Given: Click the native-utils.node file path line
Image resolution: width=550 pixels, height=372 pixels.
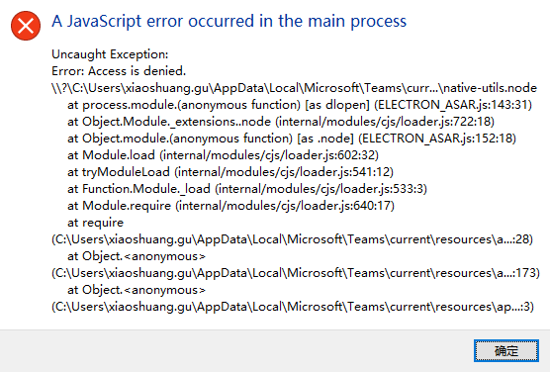Looking at the screenshot, I should (x=294, y=88).
